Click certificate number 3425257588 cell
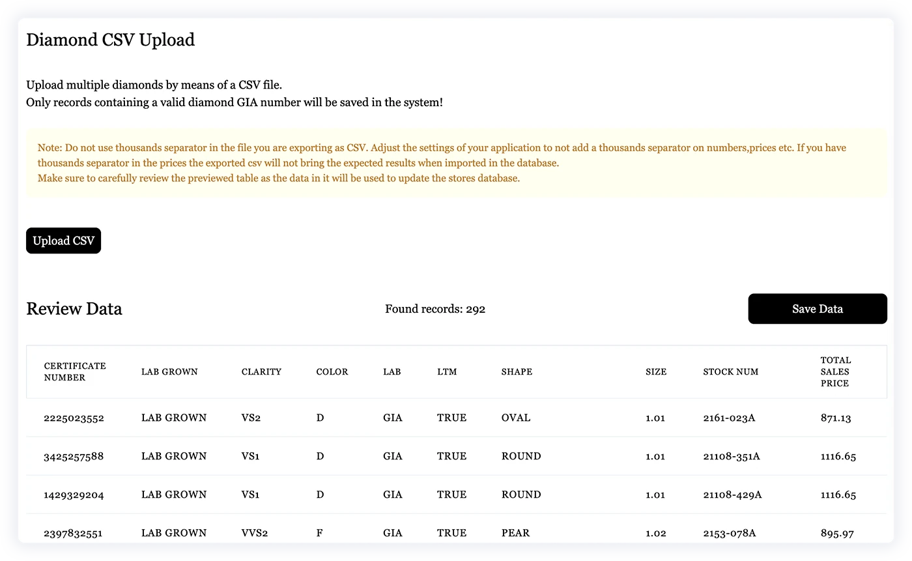This screenshot has height=561, width=912. (74, 456)
